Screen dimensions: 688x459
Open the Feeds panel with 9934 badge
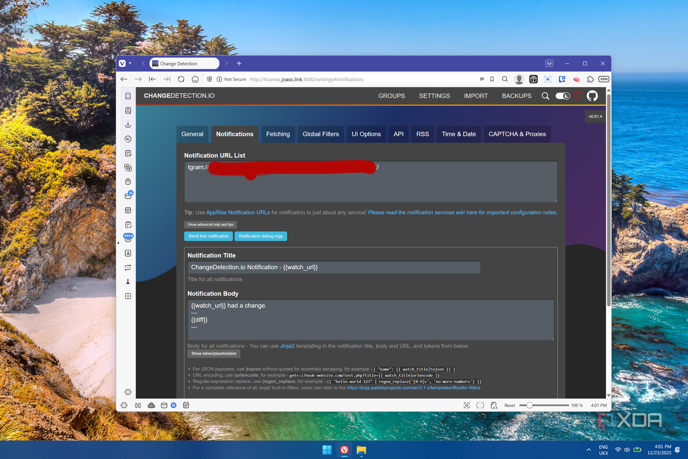click(128, 238)
